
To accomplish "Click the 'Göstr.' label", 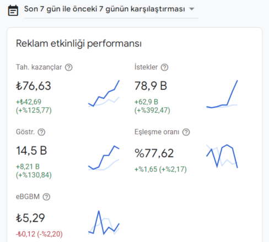I will [25, 132].
